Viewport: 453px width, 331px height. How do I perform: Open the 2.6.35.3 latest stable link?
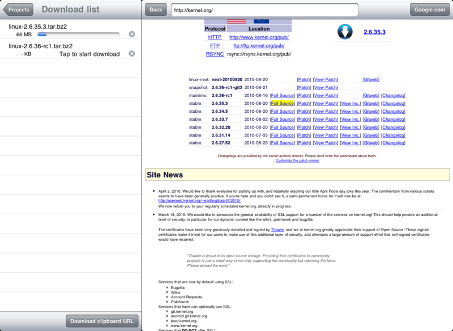pyautogui.click(x=374, y=32)
